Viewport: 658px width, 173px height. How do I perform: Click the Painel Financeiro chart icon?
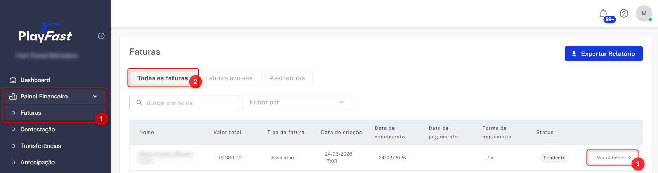click(x=13, y=97)
